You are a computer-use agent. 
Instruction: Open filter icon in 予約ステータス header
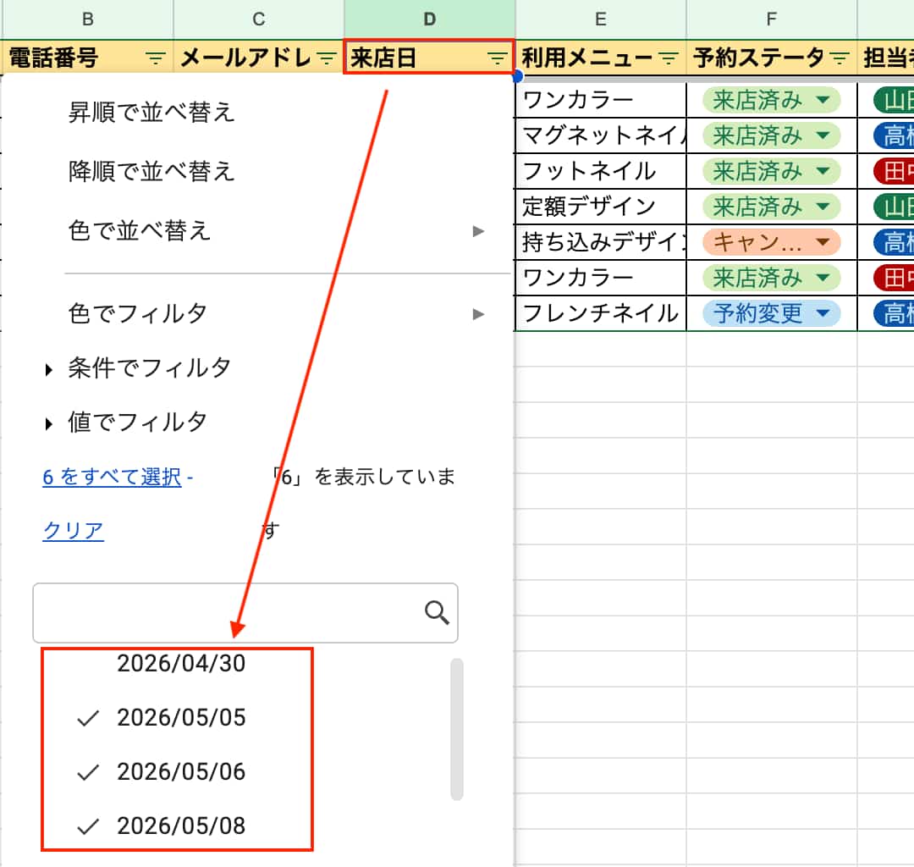pyautogui.click(x=840, y=58)
